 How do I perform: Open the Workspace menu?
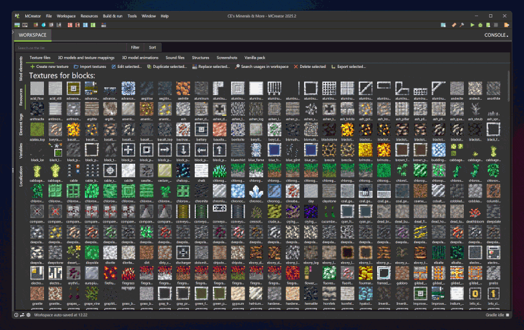tap(66, 16)
